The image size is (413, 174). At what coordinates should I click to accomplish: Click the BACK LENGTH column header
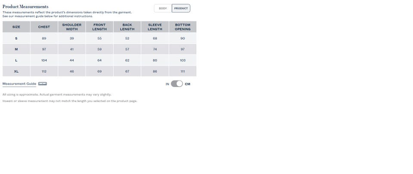[127, 27]
